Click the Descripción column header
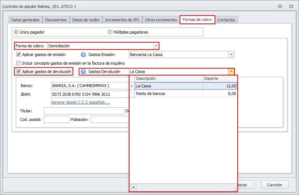This screenshot has width=299, height=195. (x=169, y=78)
